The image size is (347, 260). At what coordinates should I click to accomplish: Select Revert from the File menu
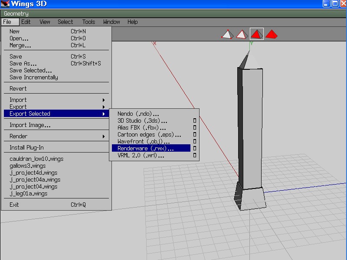56,89
